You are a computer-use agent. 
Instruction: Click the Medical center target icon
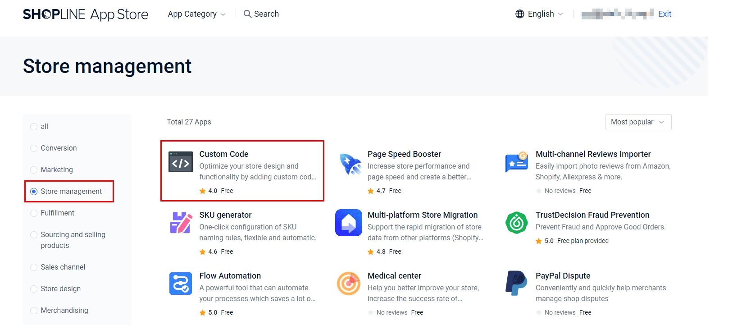point(349,284)
